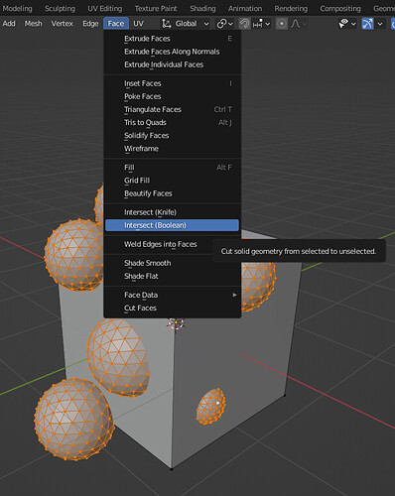Toggle snapping magnet icon
Screen dimensions: 395x496
pos(244,24)
